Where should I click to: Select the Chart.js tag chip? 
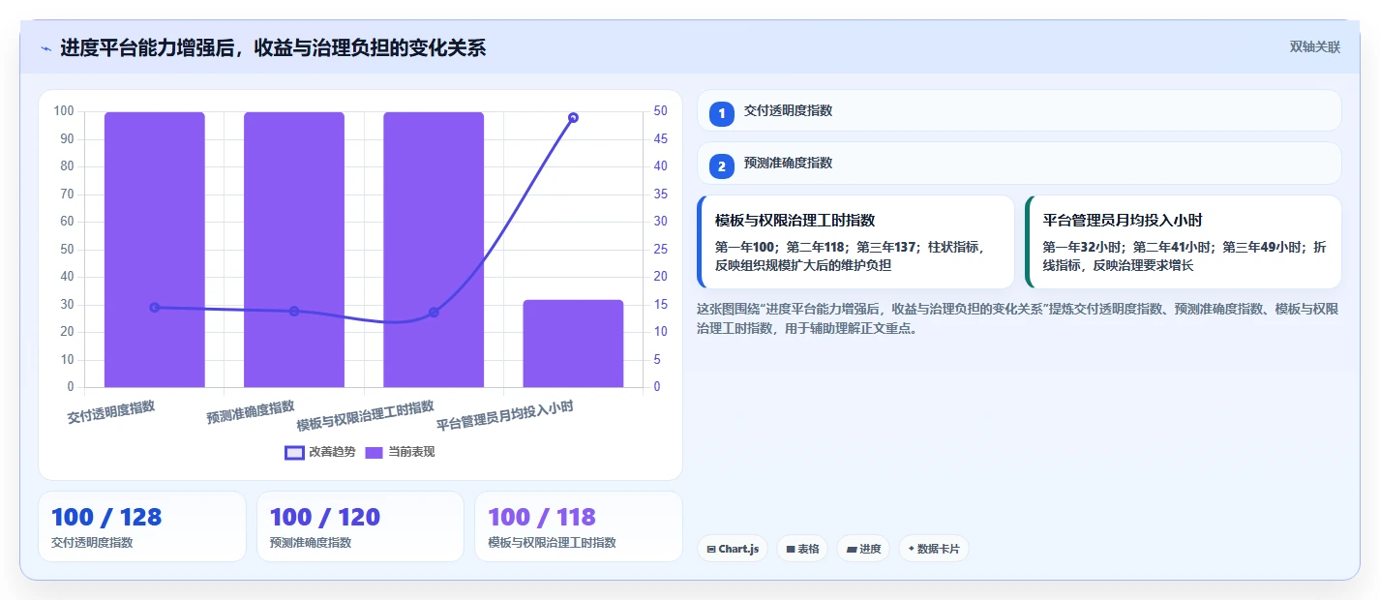tap(733, 549)
